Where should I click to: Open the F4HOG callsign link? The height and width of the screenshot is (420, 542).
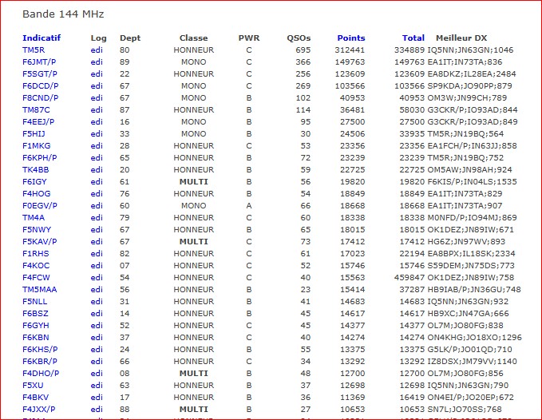[36, 193]
